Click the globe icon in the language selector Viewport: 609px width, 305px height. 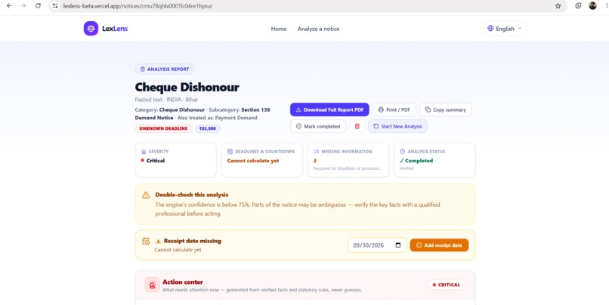[490, 29]
